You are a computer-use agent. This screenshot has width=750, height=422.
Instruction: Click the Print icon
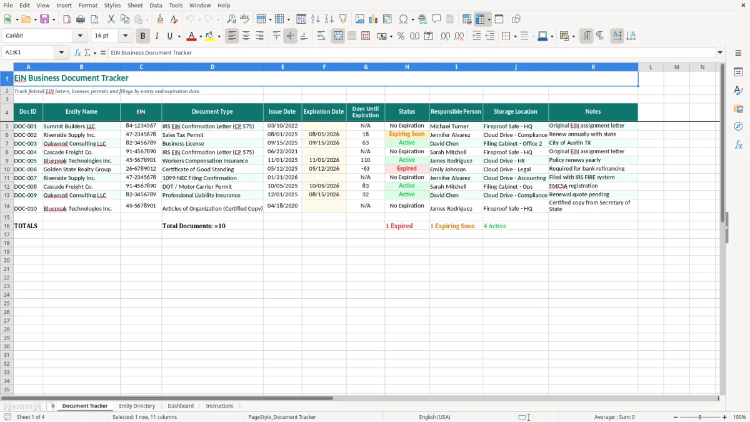click(81, 19)
